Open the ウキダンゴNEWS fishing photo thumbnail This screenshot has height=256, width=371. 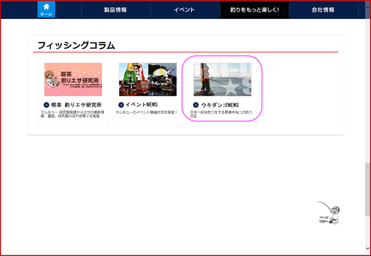222,79
